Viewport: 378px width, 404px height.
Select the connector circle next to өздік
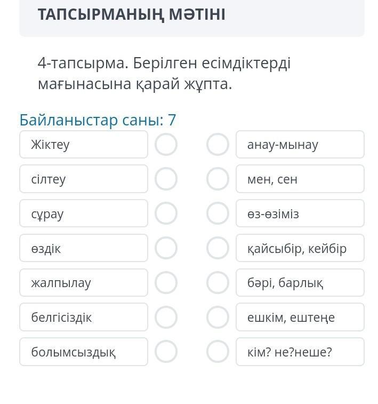pos(166,248)
